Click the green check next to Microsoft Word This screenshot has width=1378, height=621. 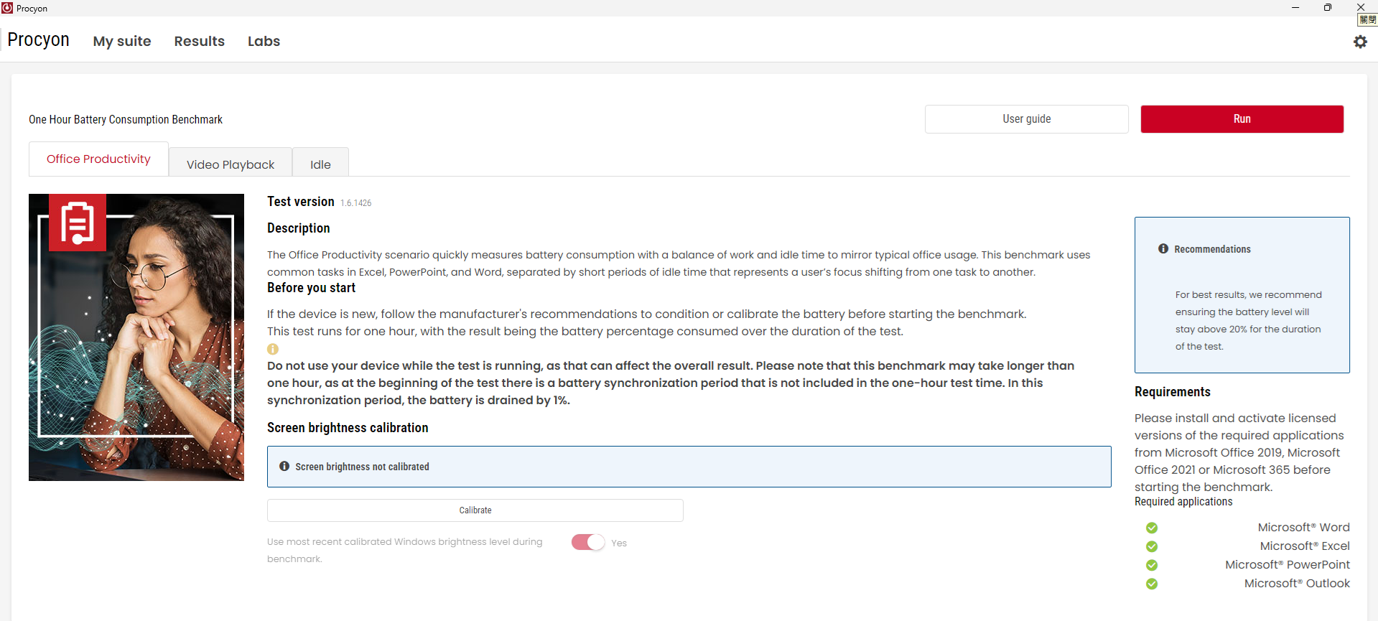click(1152, 528)
